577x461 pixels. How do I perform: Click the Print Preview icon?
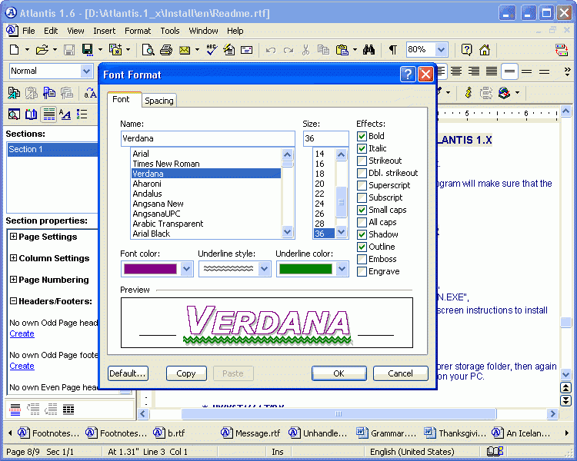[x=148, y=49]
